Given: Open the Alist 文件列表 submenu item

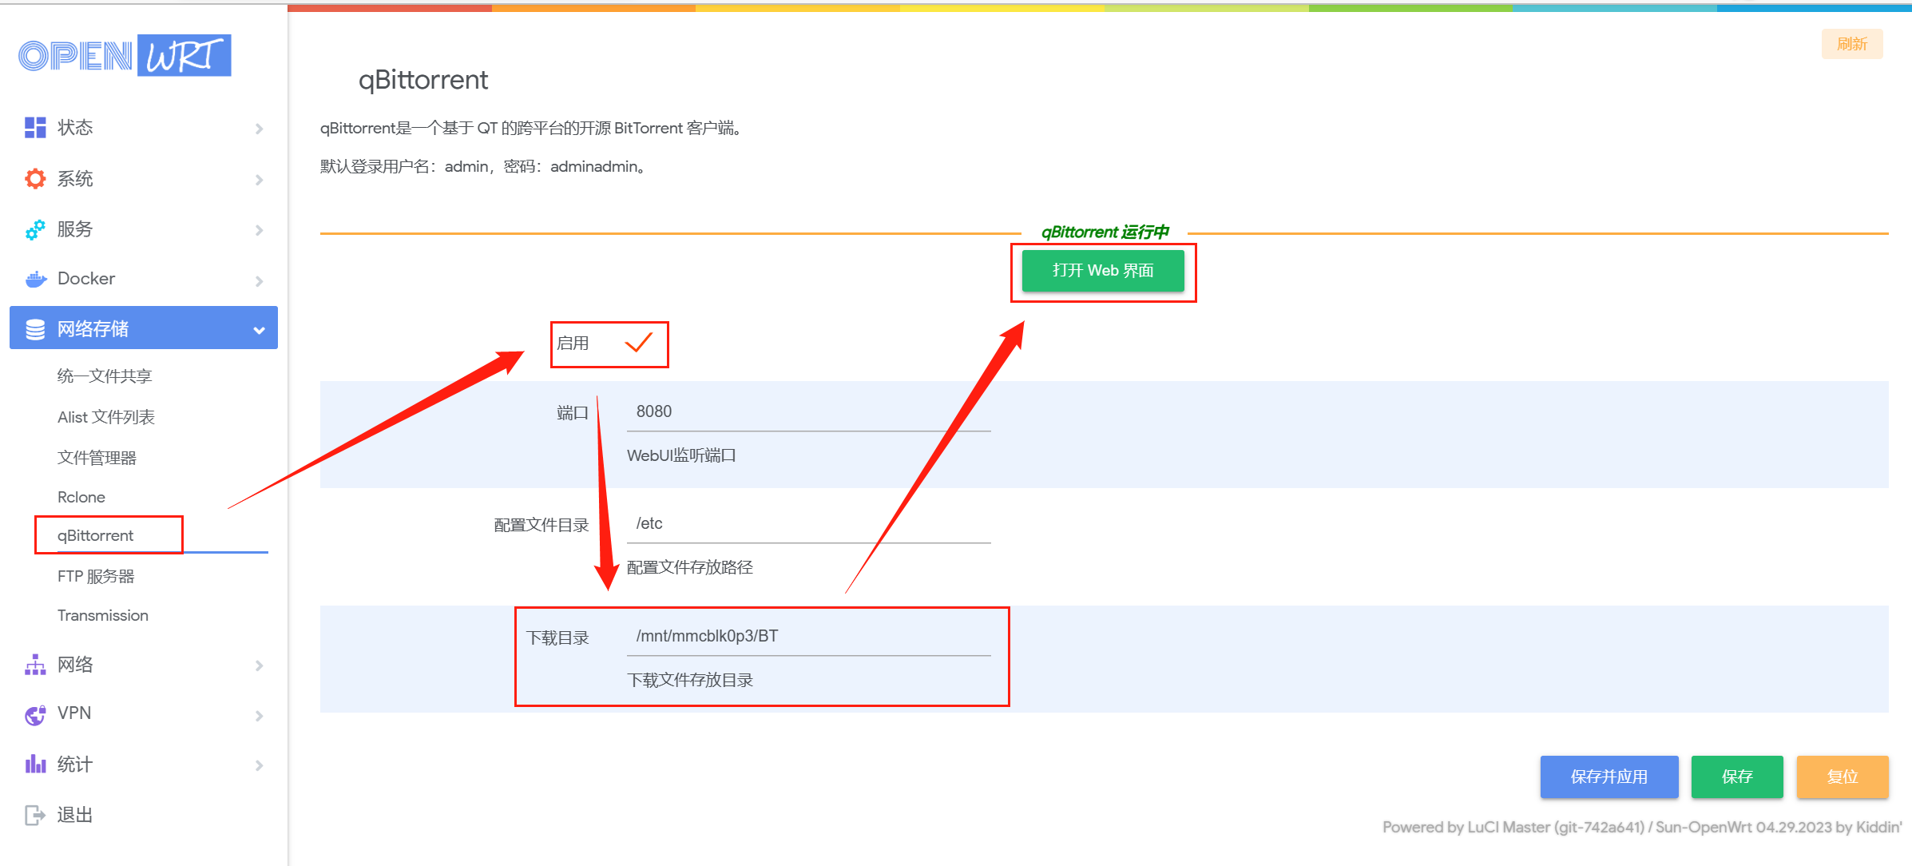Looking at the screenshot, I should pos(106,417).
